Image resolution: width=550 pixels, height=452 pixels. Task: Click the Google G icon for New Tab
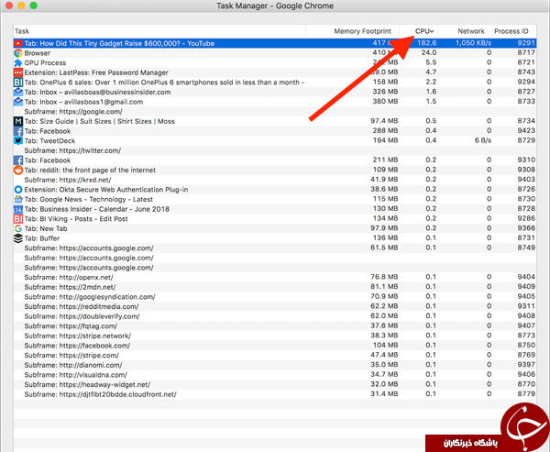[18, 228]
